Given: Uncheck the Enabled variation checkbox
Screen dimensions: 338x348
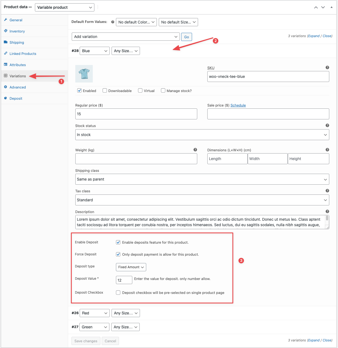Looking at the screenshot, I should pyautogui.click(x=79, y=91).
